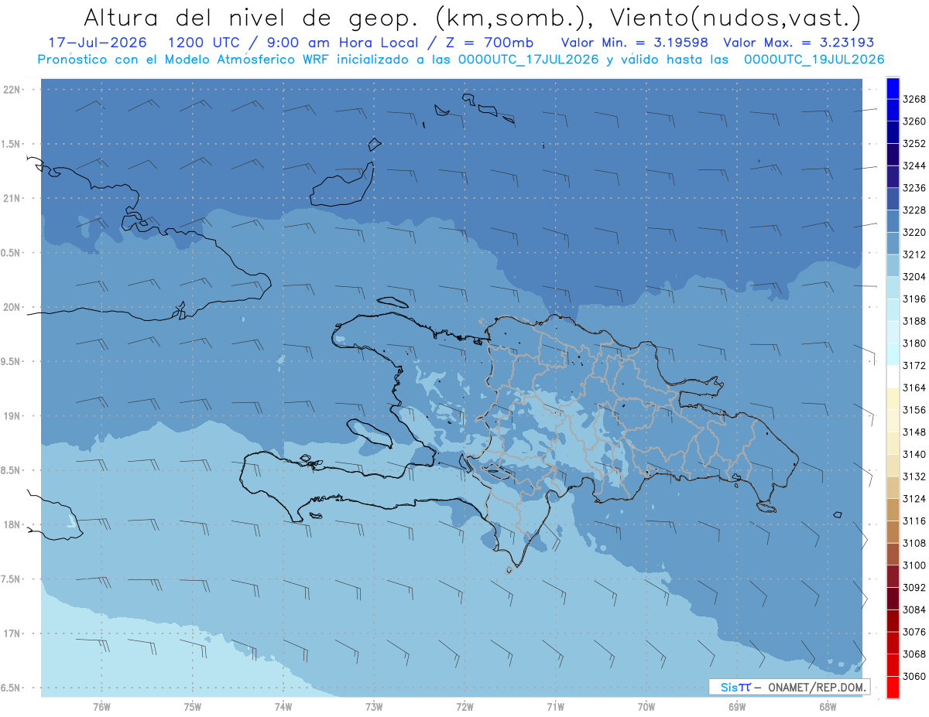Screen dimensions: 929x717
Task: Click the '3148' color bar value
Action: 914,432
